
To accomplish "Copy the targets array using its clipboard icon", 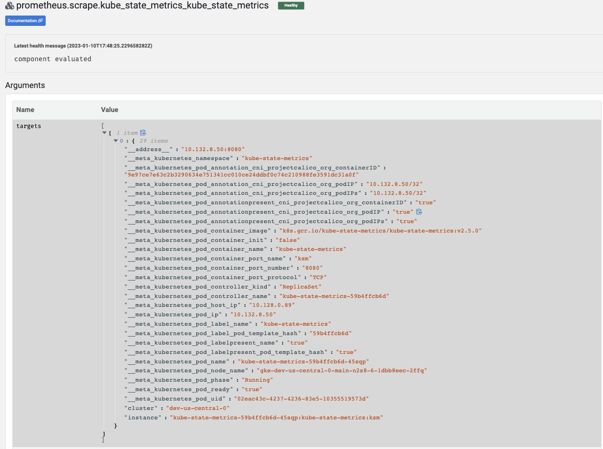I will tap(143, 132).
